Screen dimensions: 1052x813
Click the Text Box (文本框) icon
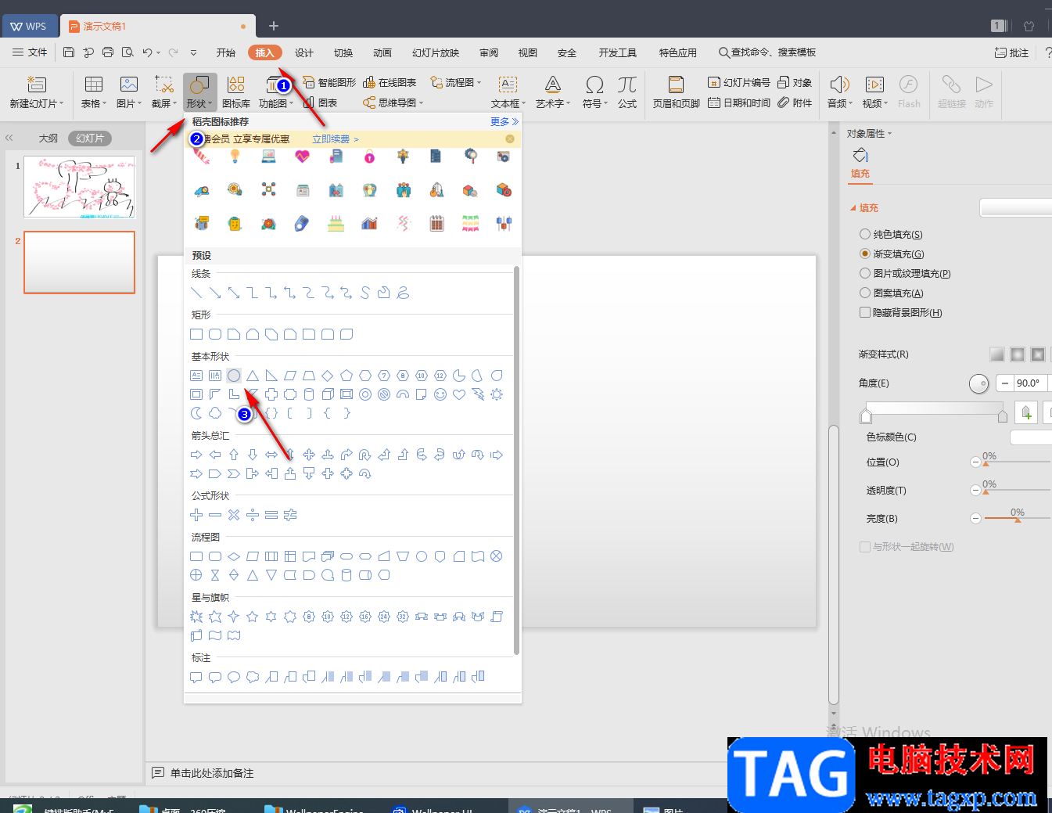pos(508,85)
